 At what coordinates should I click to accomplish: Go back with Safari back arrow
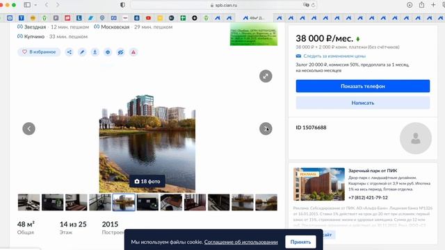47,5
